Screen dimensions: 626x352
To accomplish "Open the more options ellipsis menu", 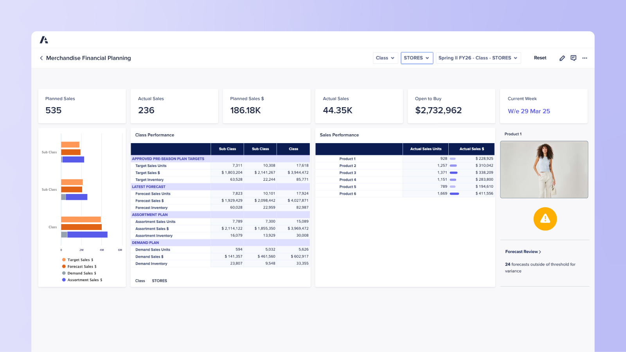I will (x=585, y=58).
